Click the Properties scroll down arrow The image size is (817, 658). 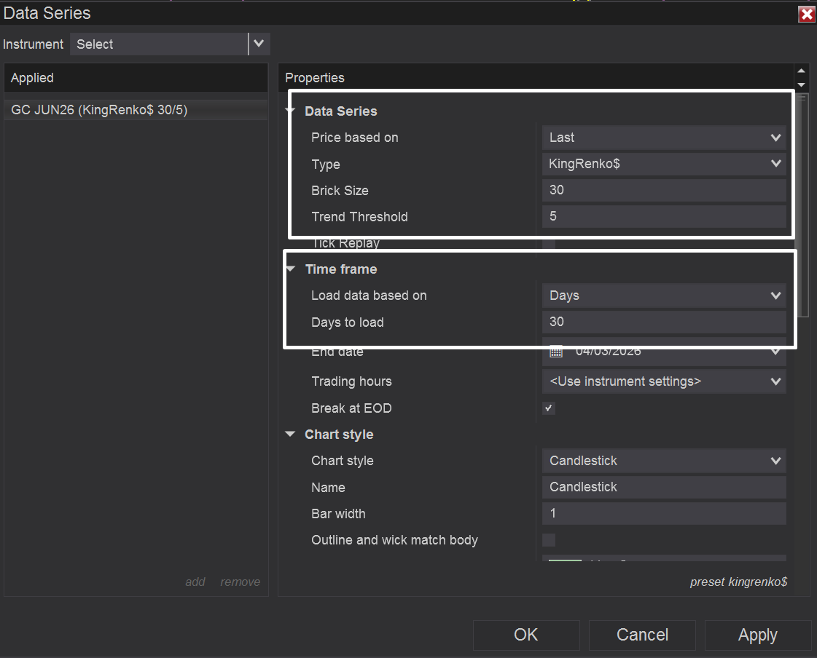click(x=802, y=84)
